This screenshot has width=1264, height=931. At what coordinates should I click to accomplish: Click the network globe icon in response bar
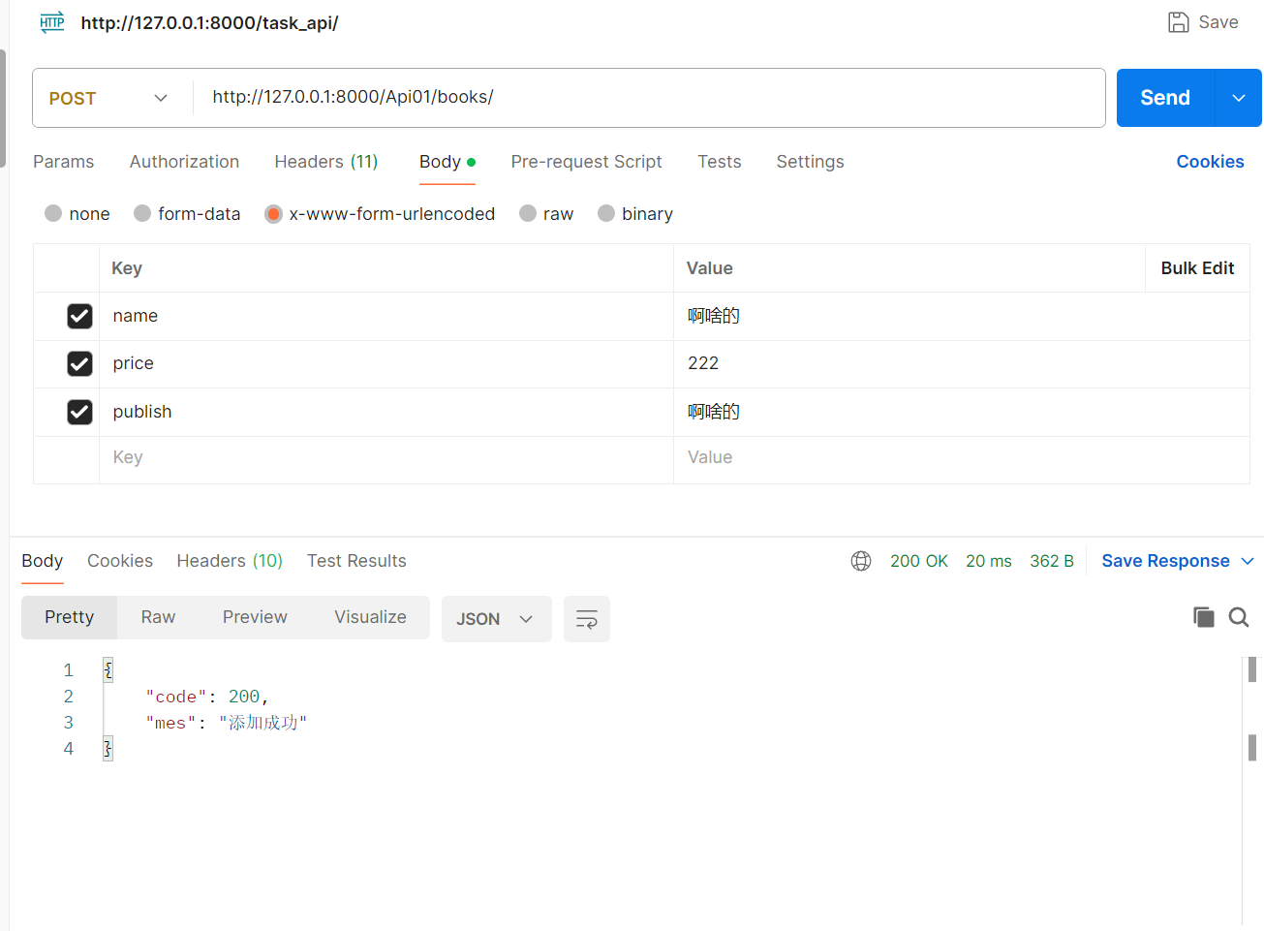pyautogui.click(x=861, y=561)
